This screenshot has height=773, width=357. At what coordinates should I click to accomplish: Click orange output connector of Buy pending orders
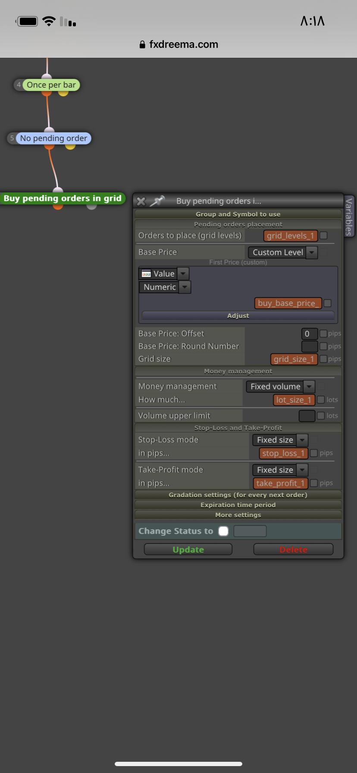pyautogui.click(x=58, y=206)
